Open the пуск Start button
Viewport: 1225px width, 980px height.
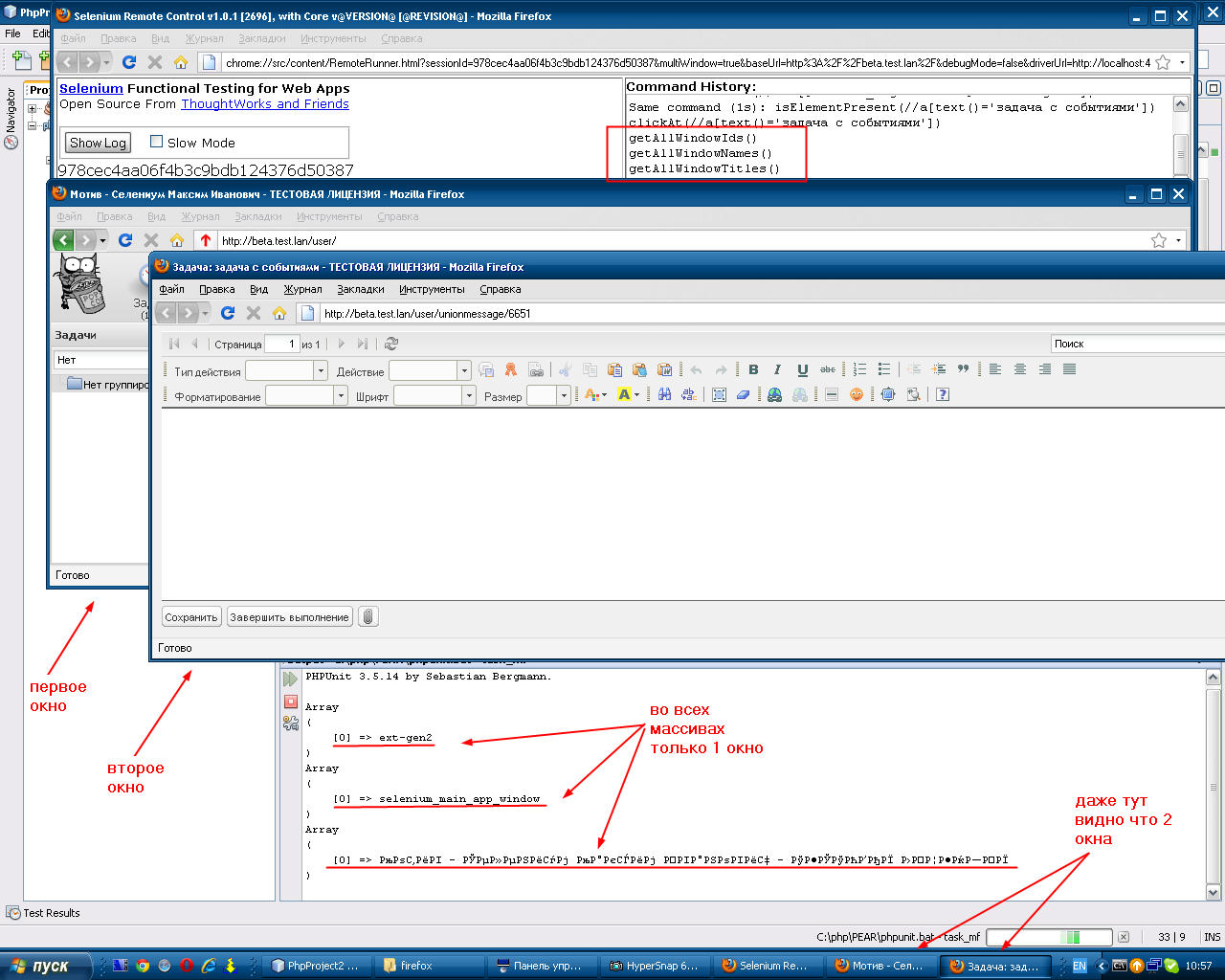(46, 966)
